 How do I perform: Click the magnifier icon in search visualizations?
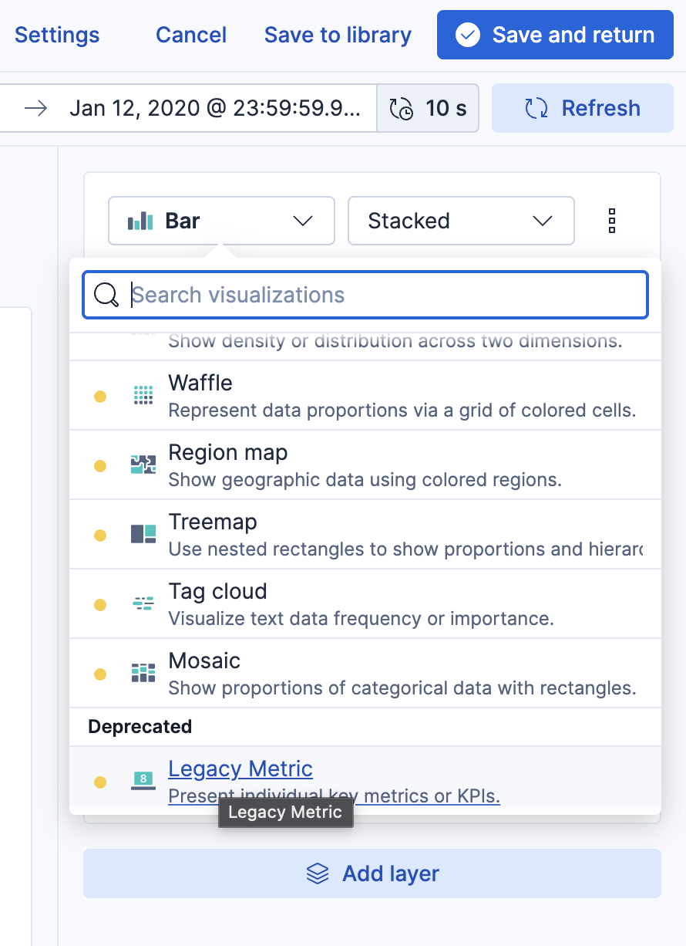(106, 294)
